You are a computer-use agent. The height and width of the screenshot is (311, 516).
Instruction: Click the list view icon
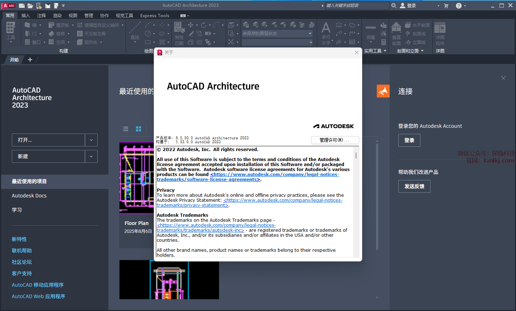coord(126,129)
